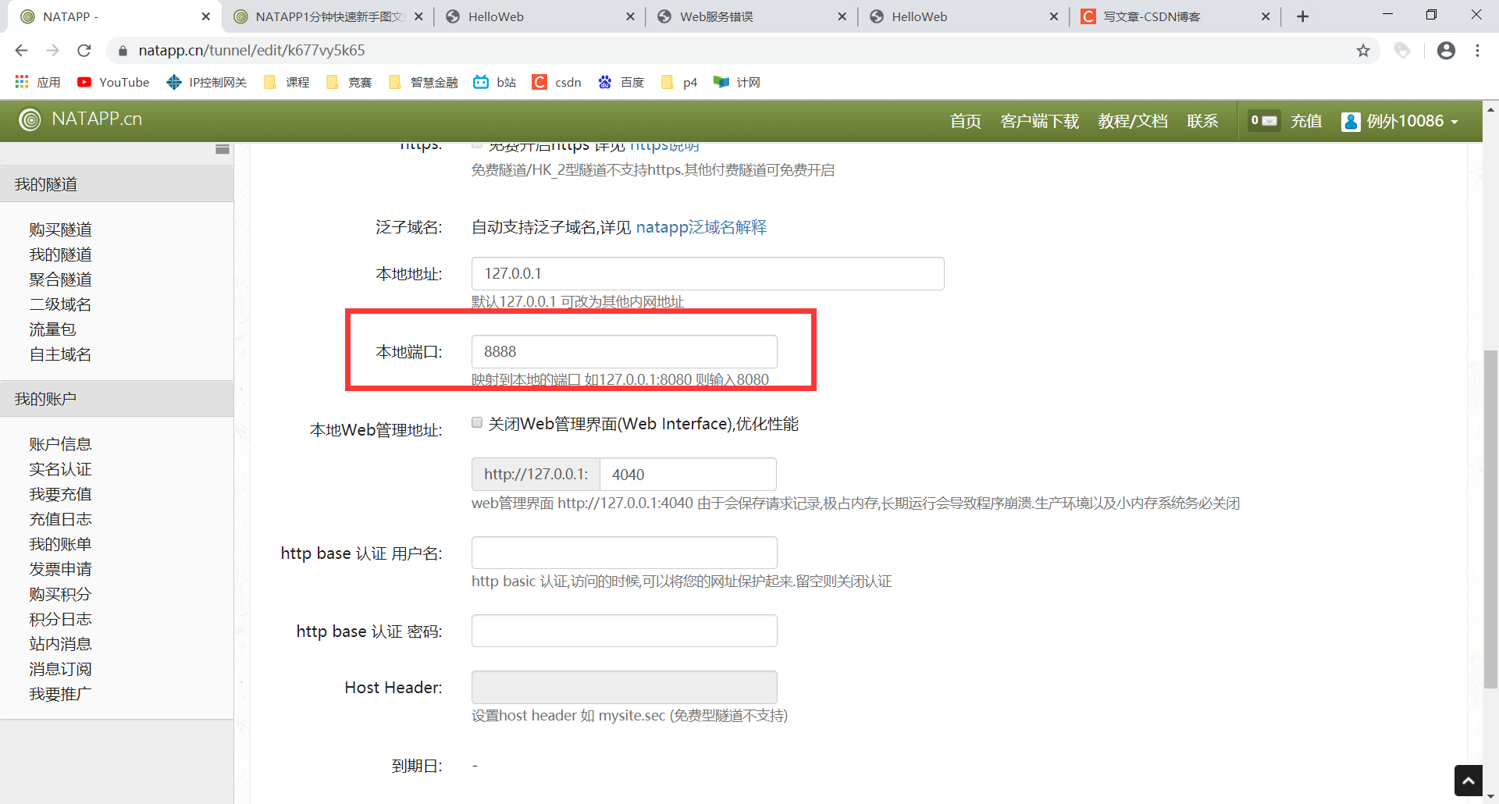The height and width of the screenshot is (804, 1499).
Task: Expand the 例外10086 user dropdown
Action: [x=1400, y=121]
